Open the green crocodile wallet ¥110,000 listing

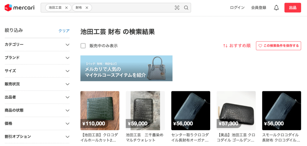100,111
